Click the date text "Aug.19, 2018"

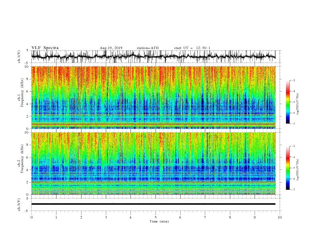pos(111,48)
